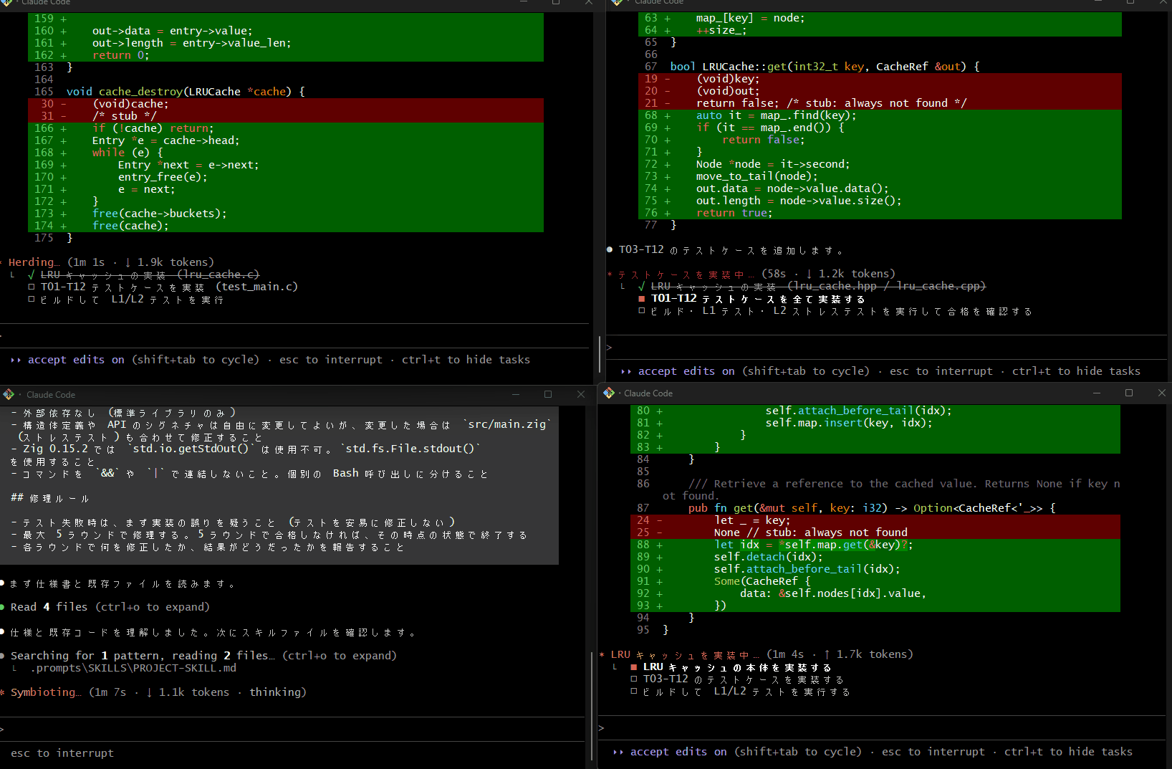The image size is (1172, 769).
Task: Toggle the 'ビルドして L1/L2 テストを実行する' task box in bottom-right window
Action: (x=634, y=692)
